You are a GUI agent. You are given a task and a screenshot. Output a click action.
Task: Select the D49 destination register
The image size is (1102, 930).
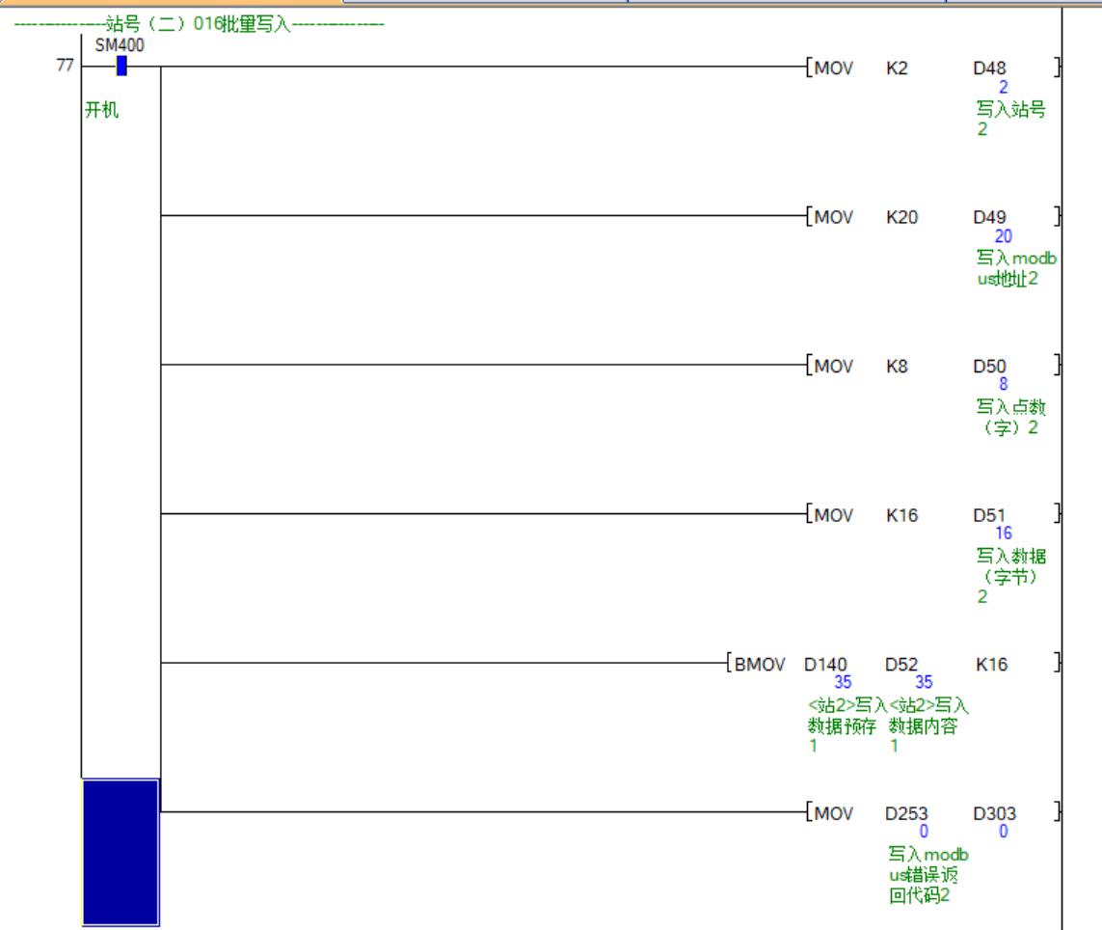(989, 218)
